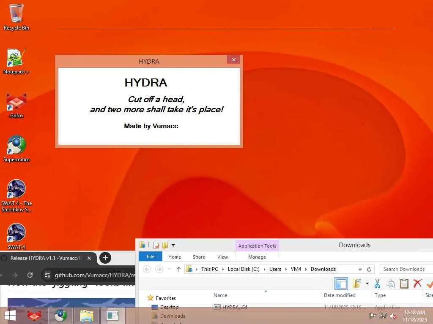Expand chevron after VM4 breadcrumb
This screenshot has width=433, height=324.
point(306,269)
